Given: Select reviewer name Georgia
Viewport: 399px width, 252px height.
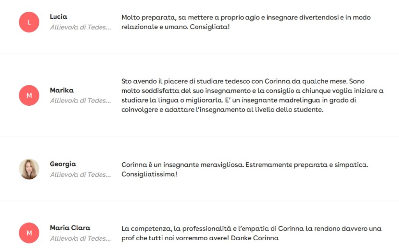Looking at the screenshot, I should click(x=63, y=164).
